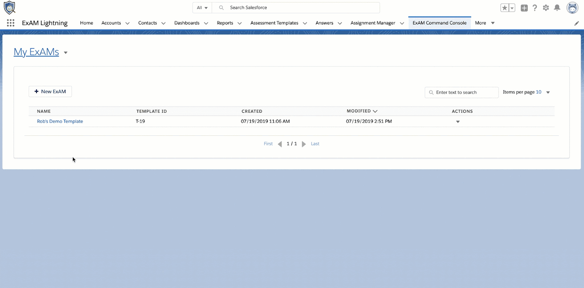Click the Salesforce search magnifier icon
Image resolution: width=584 pixels, height=288 pixels.
[221, 8]
